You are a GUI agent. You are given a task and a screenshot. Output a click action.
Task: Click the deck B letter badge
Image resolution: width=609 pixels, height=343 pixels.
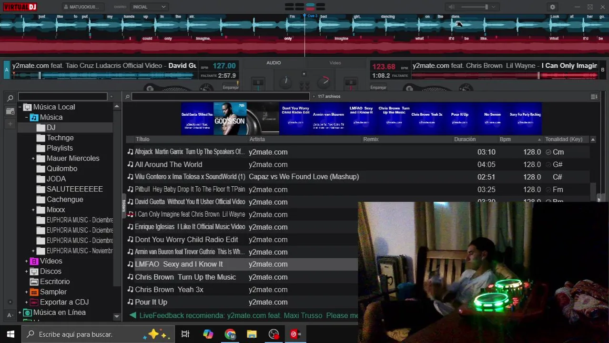602,70
